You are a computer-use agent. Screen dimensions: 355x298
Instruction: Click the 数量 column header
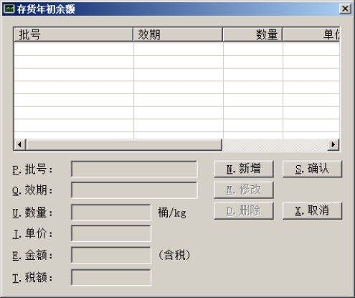(252, 34)
